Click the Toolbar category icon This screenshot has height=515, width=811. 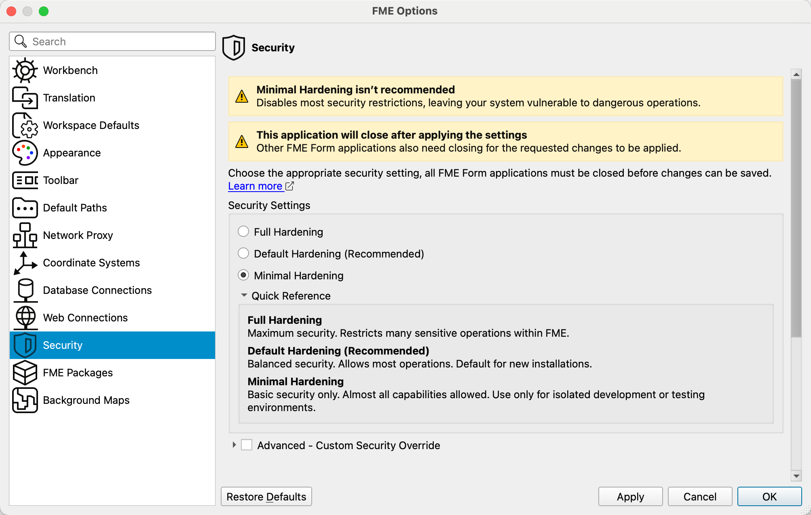(x=25, y=180)
